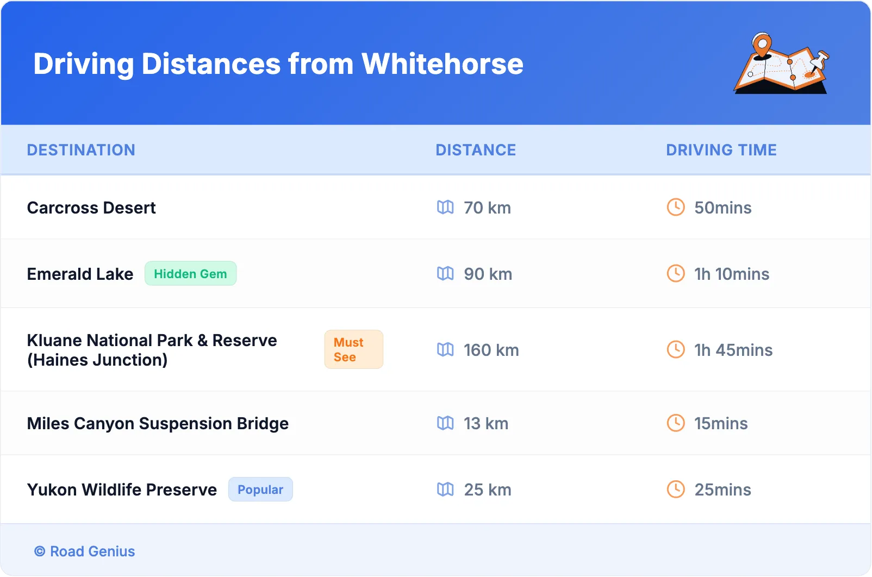
Task: Click the map icon beside 25 km
Action: pos(445,489)
